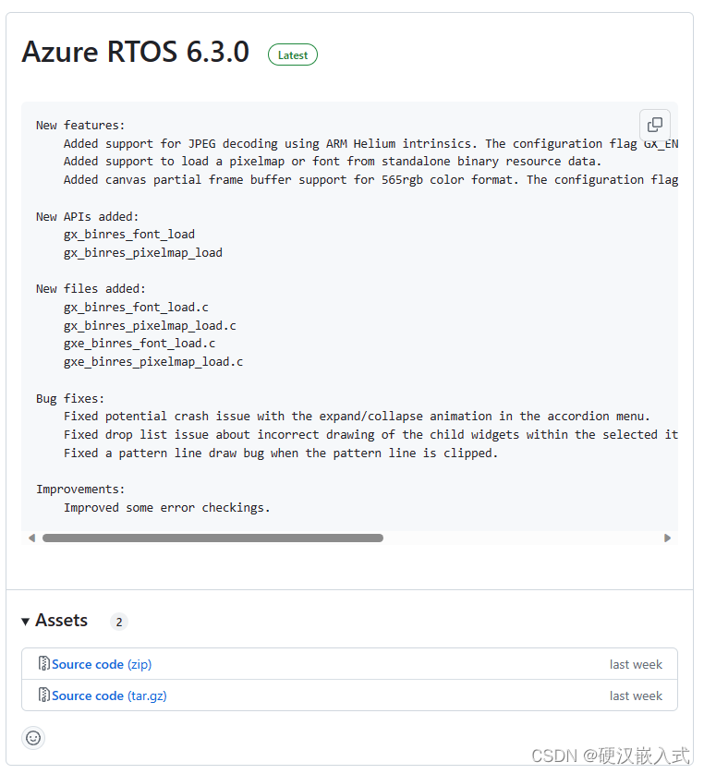Click the 'Improvements:' heading text

click(80, 490)
